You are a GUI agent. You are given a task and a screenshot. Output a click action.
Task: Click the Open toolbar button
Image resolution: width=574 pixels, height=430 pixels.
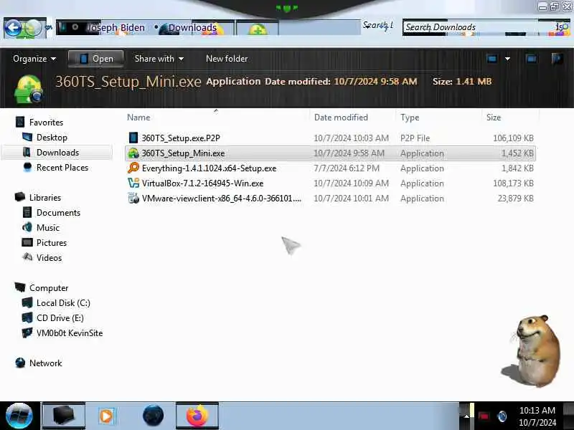[96, 59]
